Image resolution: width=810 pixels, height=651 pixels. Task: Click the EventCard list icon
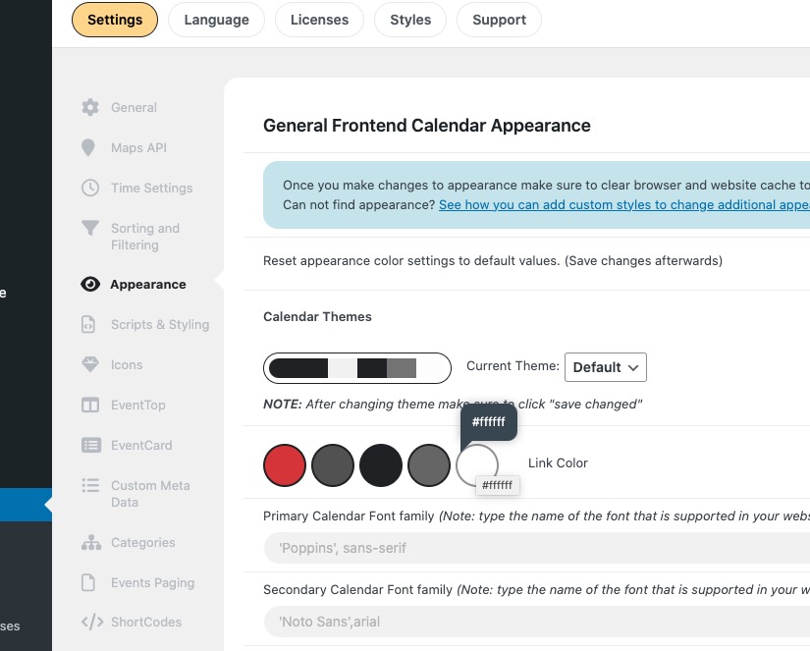click(x=91, y=445)
